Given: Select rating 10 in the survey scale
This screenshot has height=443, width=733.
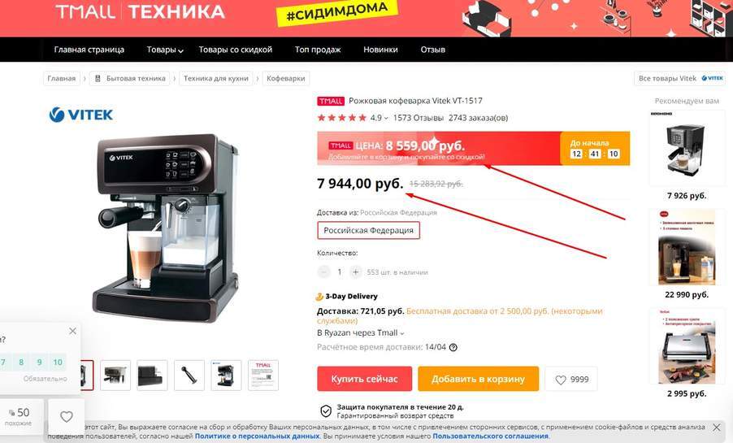Looking at the screenshot, I should pos(58,362).
